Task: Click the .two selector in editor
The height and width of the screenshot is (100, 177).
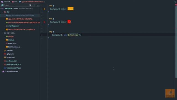Action: tap(50, 19)
